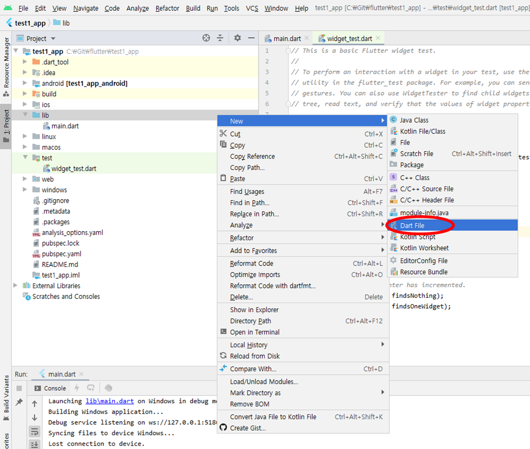Image resolution: width=530 pixels, height=449 pixels.
Task: Open Resource Manager side tool window
Action: click(6, 67)
